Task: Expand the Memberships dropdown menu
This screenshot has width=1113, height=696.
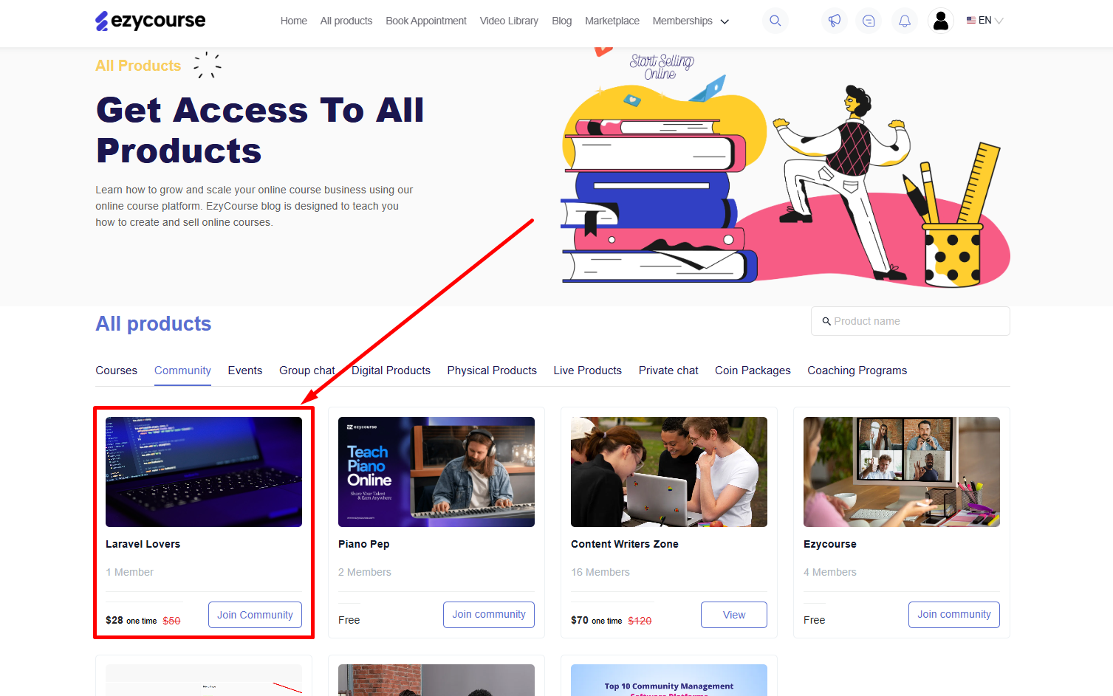Action: (691, 21)
